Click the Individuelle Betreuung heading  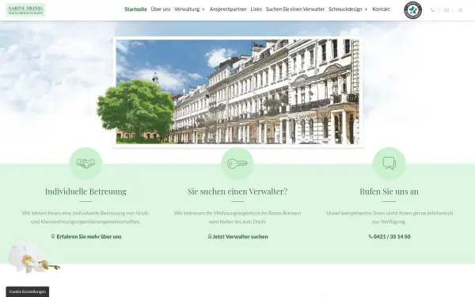(85, 192)
